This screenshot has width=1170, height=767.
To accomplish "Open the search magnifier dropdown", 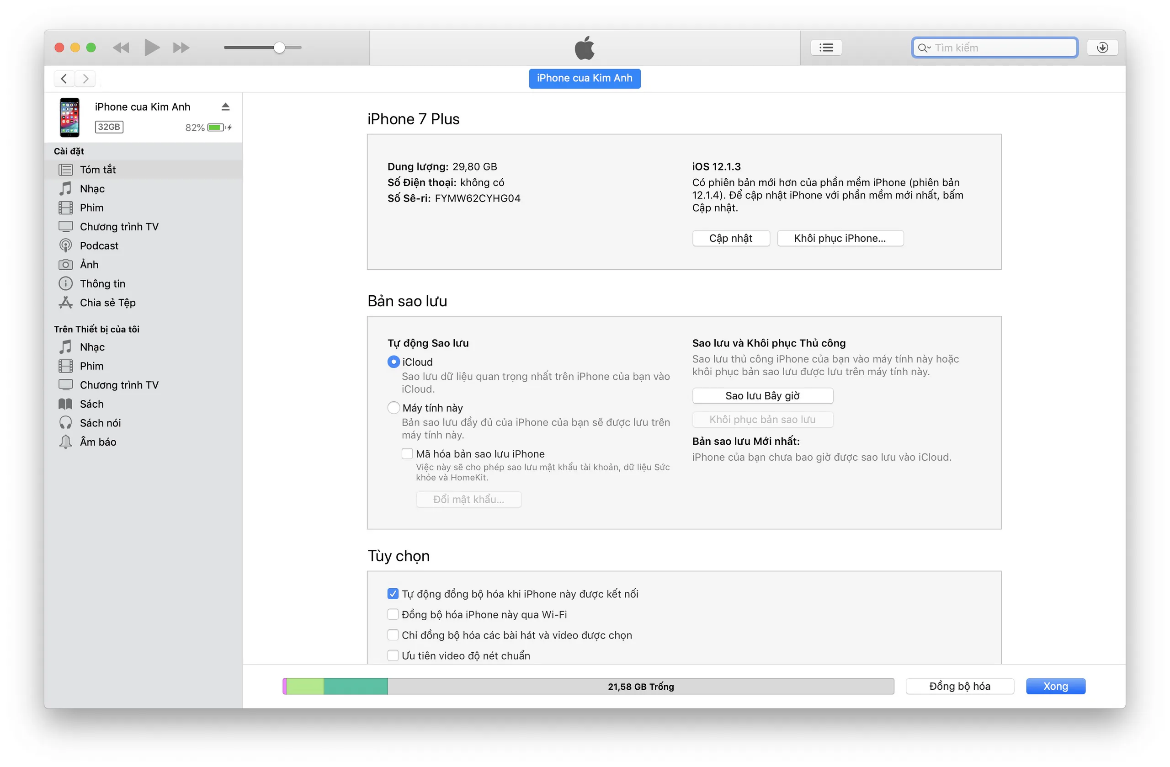I will tap(924, 48).
